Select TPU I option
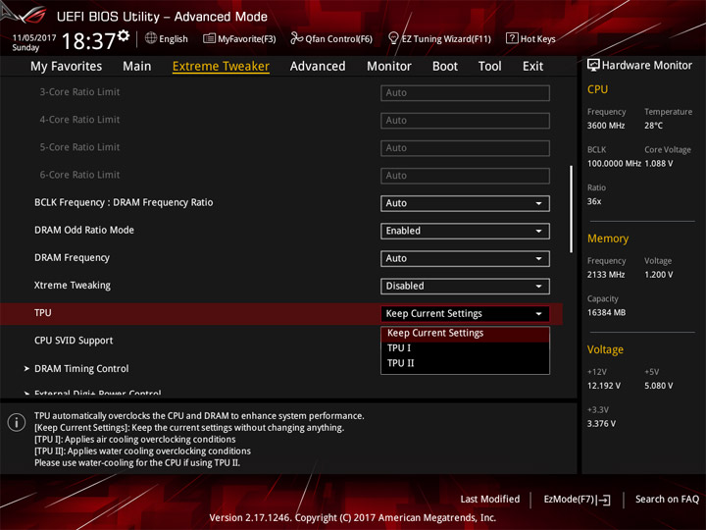The width and height of the screenshot is (706, 530). (465, 347)
